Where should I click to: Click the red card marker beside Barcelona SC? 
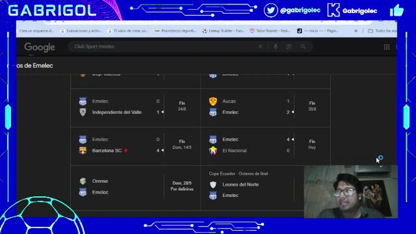pos(126,150)
